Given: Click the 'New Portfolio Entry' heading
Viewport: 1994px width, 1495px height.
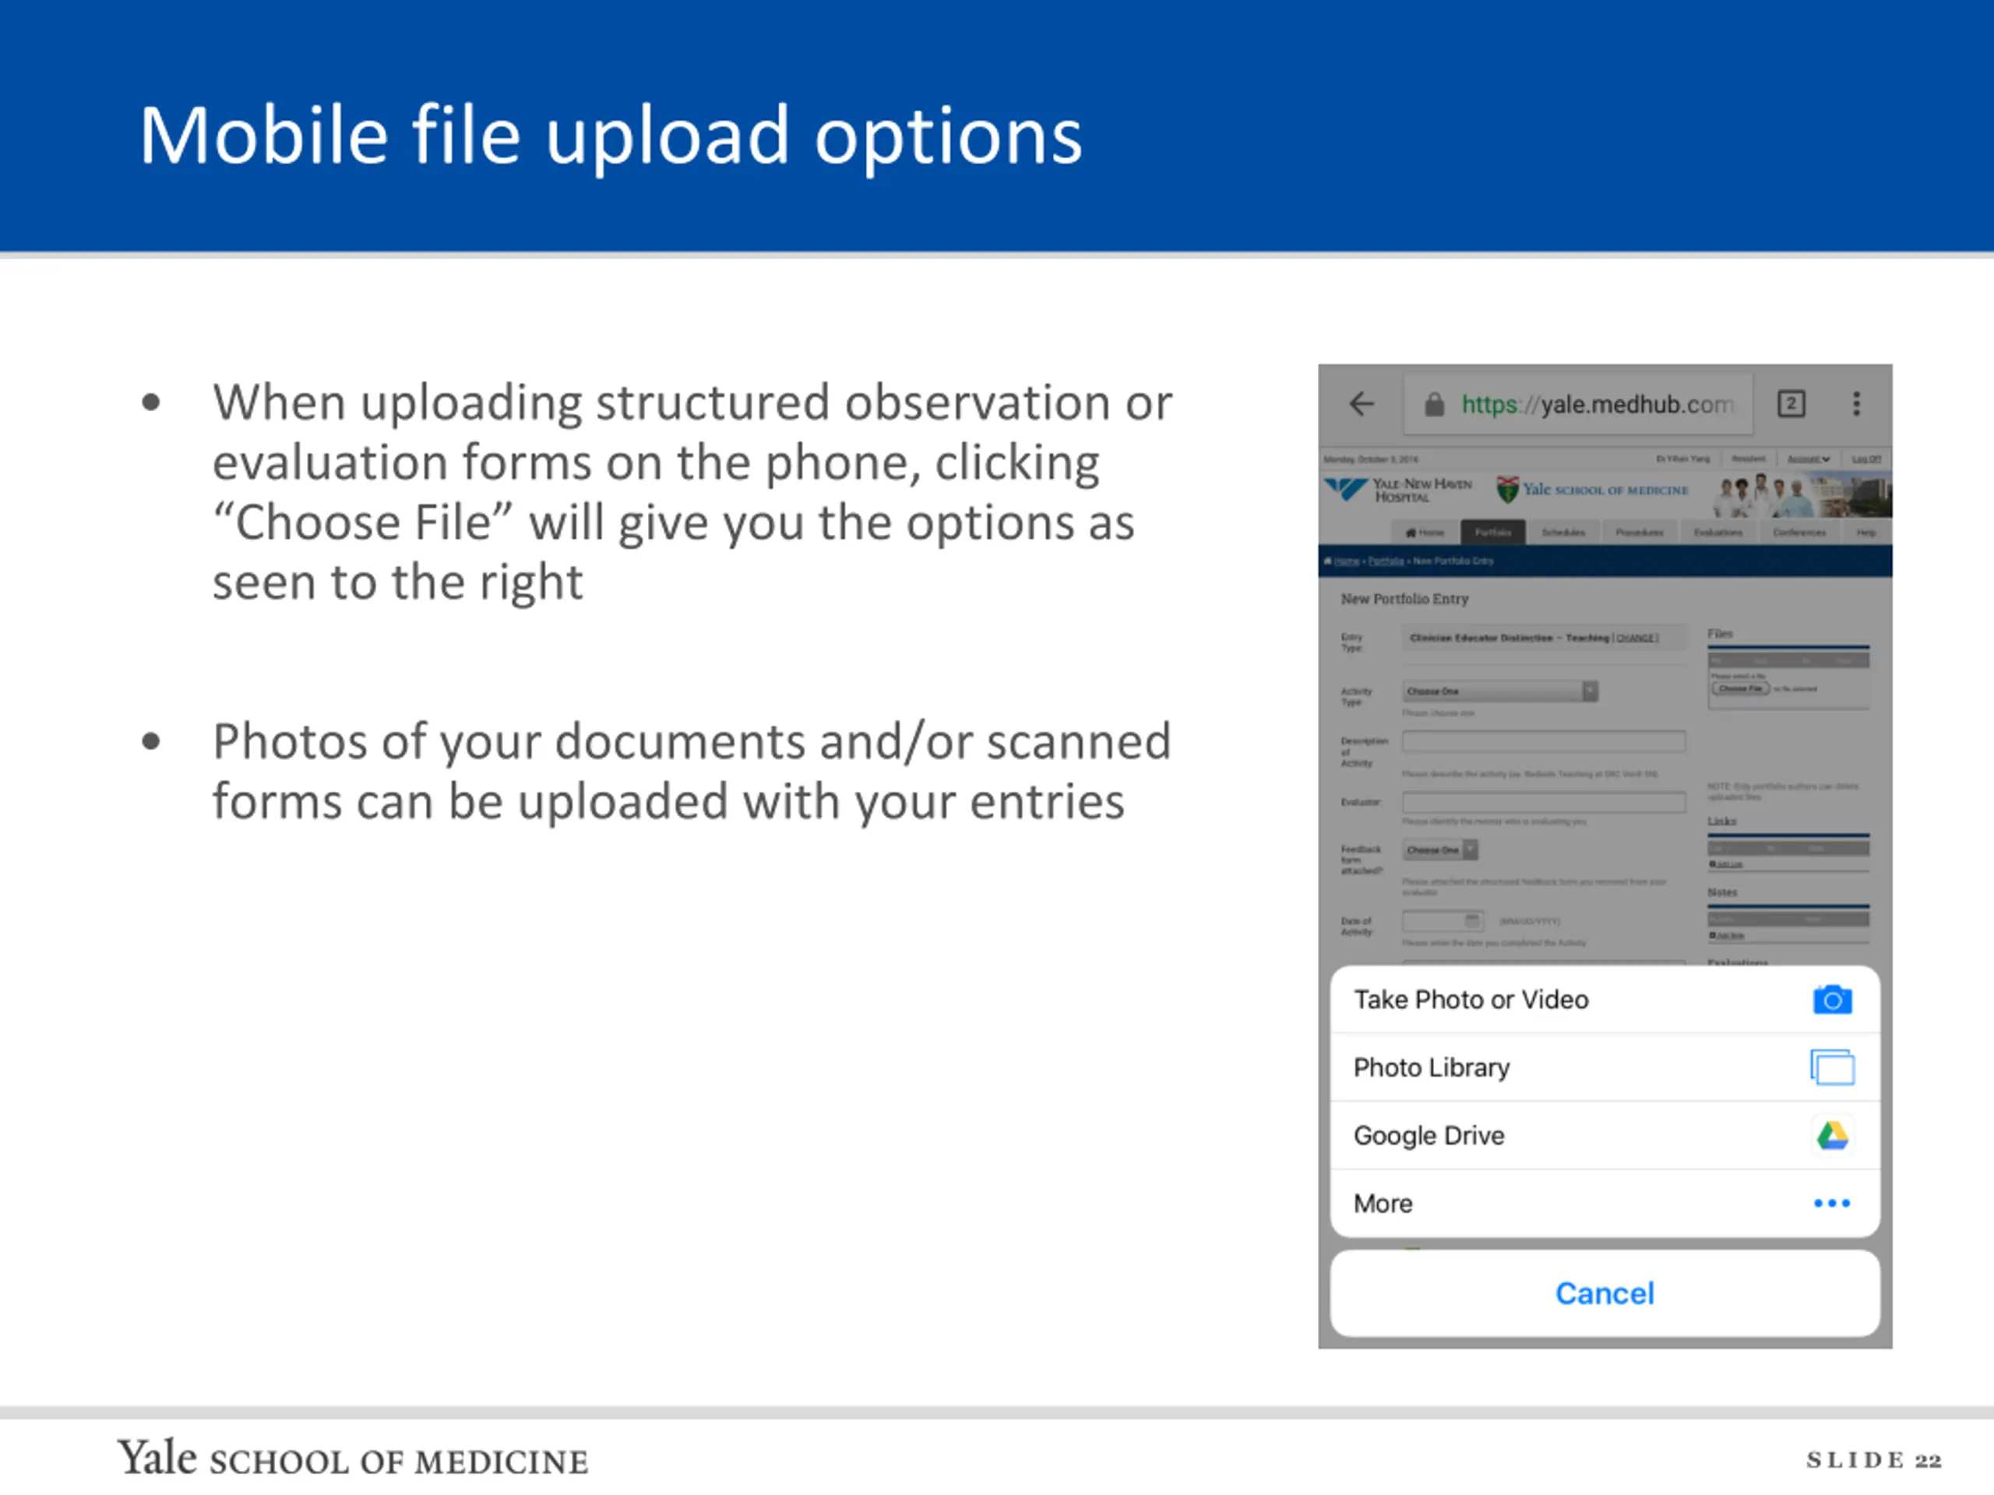Looking at the screenshot, I should 1404,598.
